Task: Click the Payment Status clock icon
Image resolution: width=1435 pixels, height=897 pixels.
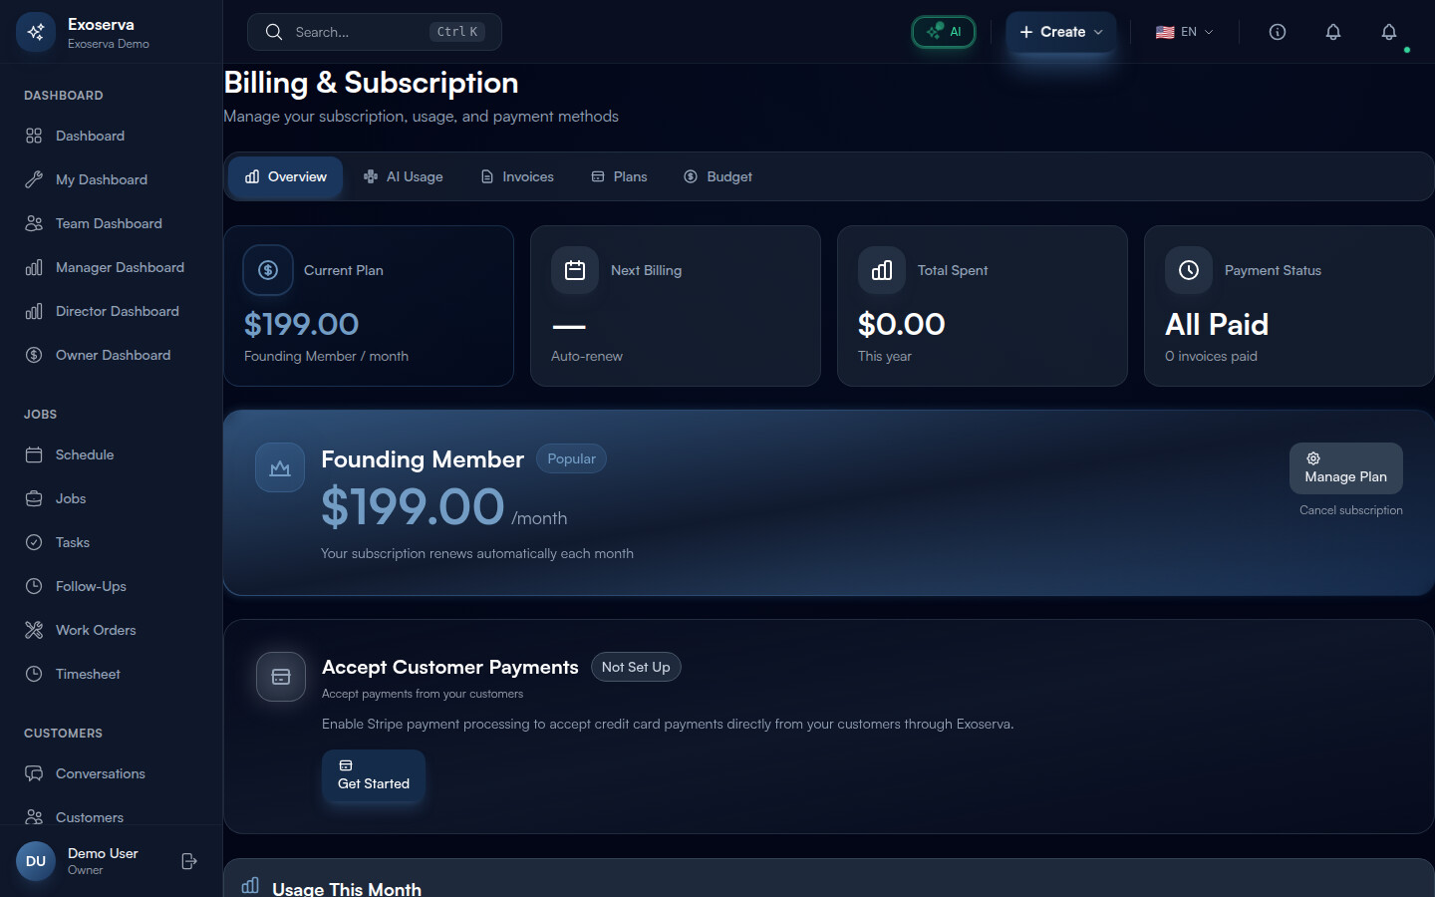Action: [x=1189, y=270]
